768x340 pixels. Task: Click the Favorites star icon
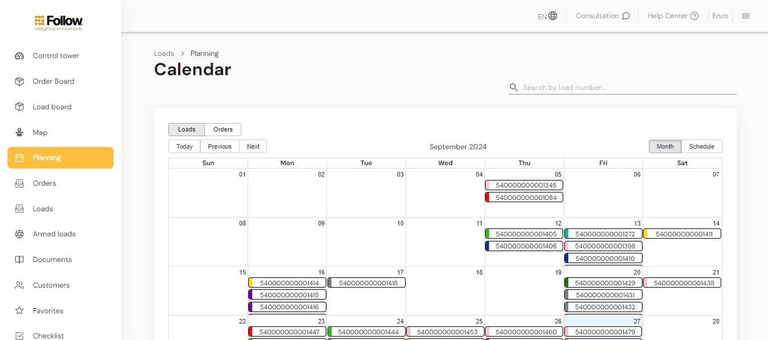pos(19,311)
